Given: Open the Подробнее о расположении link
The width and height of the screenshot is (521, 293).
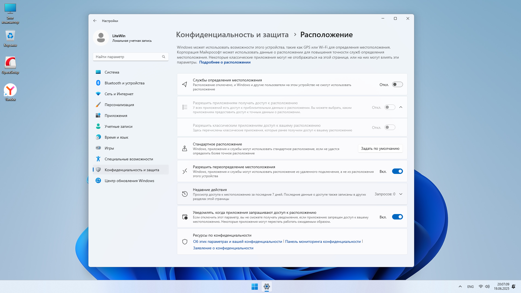Looking at the screenshot, I should pos(225,62).
